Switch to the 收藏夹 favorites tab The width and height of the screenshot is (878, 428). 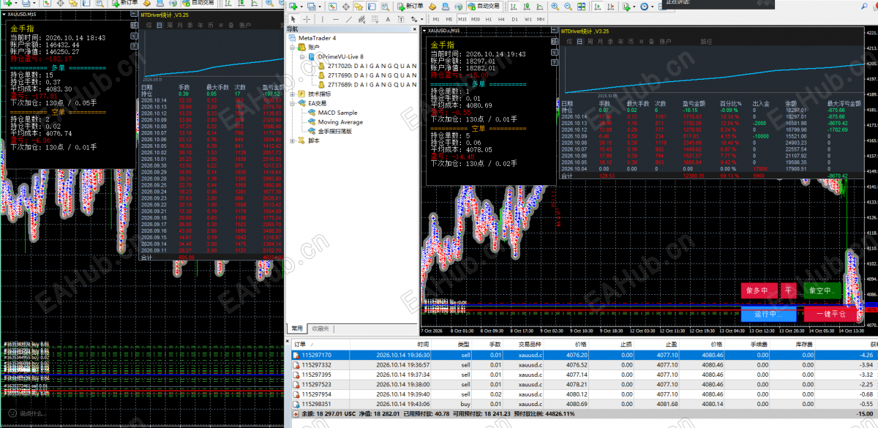click(319, 328)
